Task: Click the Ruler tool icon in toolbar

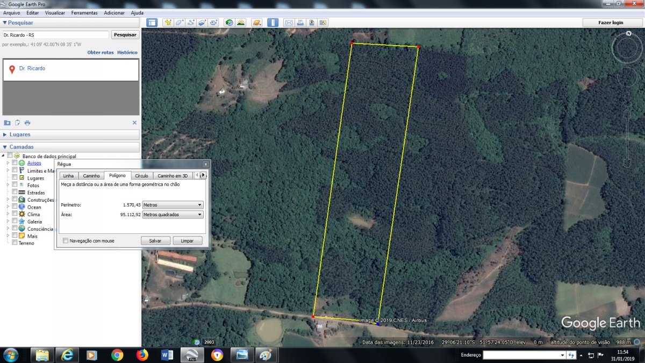Action: (x=273, y=23)
